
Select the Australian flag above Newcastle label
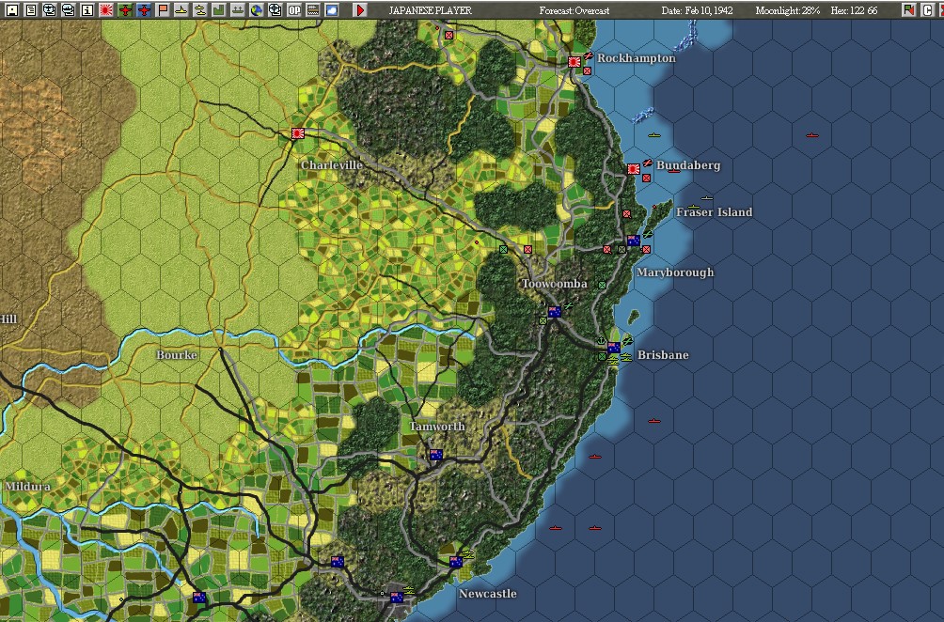point(456,562)
